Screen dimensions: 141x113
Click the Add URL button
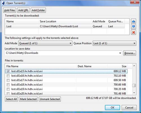click(23, 10)
